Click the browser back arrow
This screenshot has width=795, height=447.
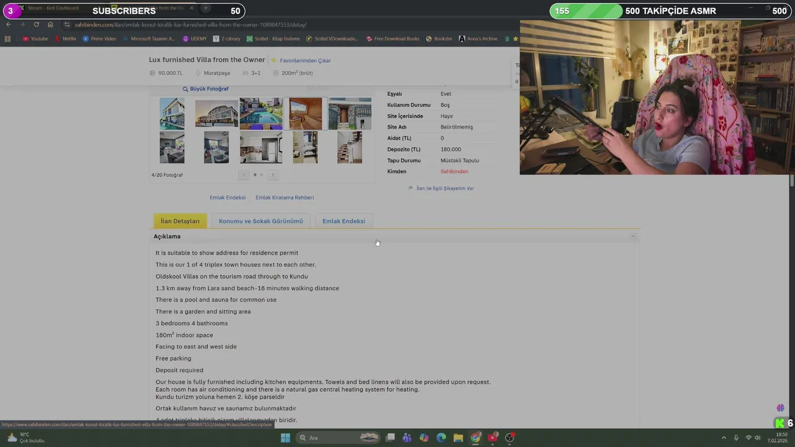pos(9,24)
